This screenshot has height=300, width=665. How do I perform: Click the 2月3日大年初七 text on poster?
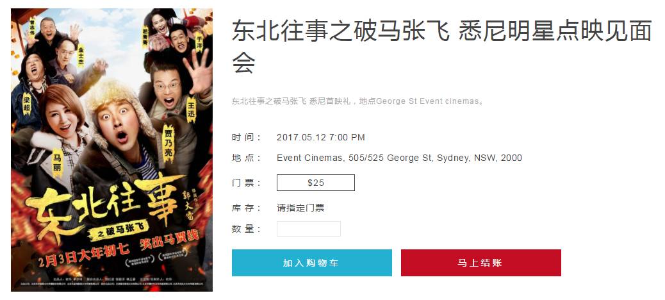point(84,252)
